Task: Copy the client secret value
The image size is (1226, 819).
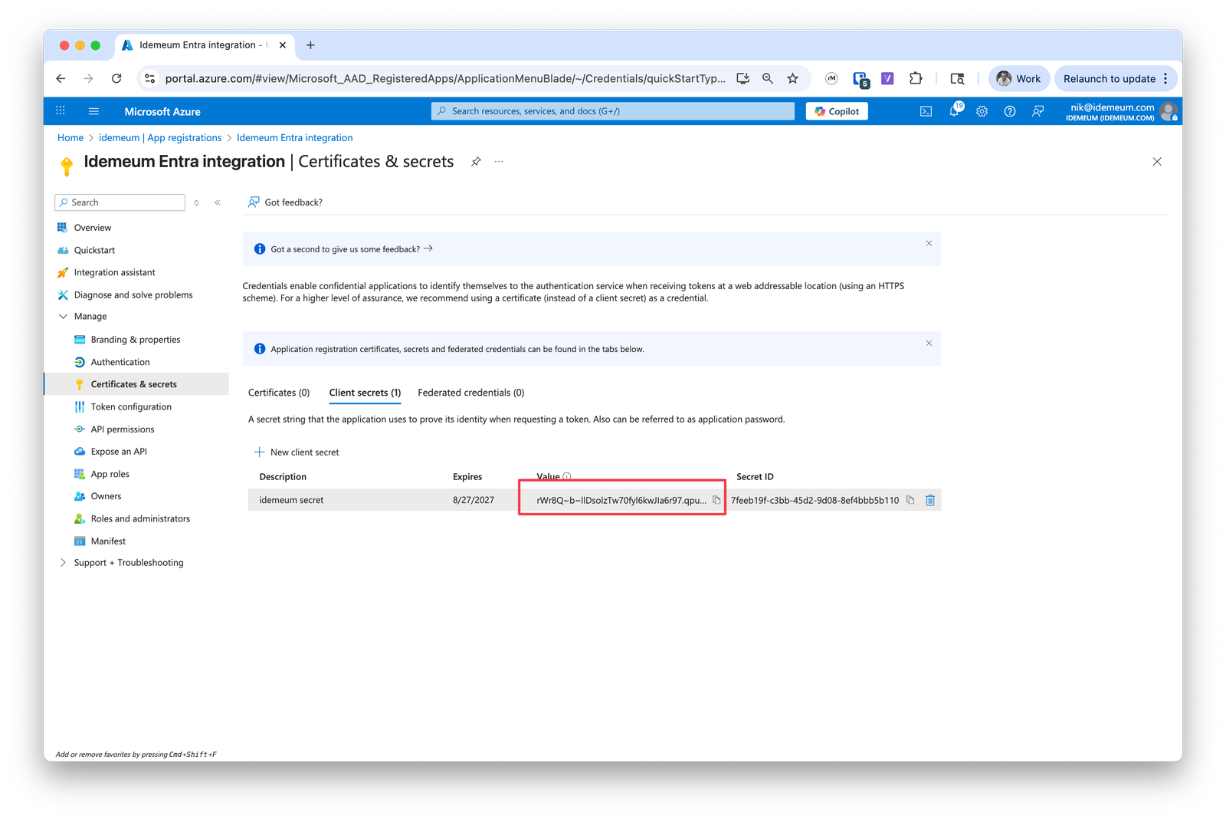Action: point(716,500)
